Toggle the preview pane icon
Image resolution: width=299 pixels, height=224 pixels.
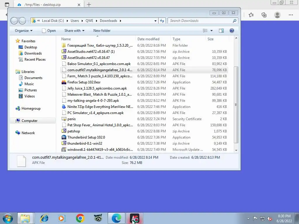pos(221,31)
